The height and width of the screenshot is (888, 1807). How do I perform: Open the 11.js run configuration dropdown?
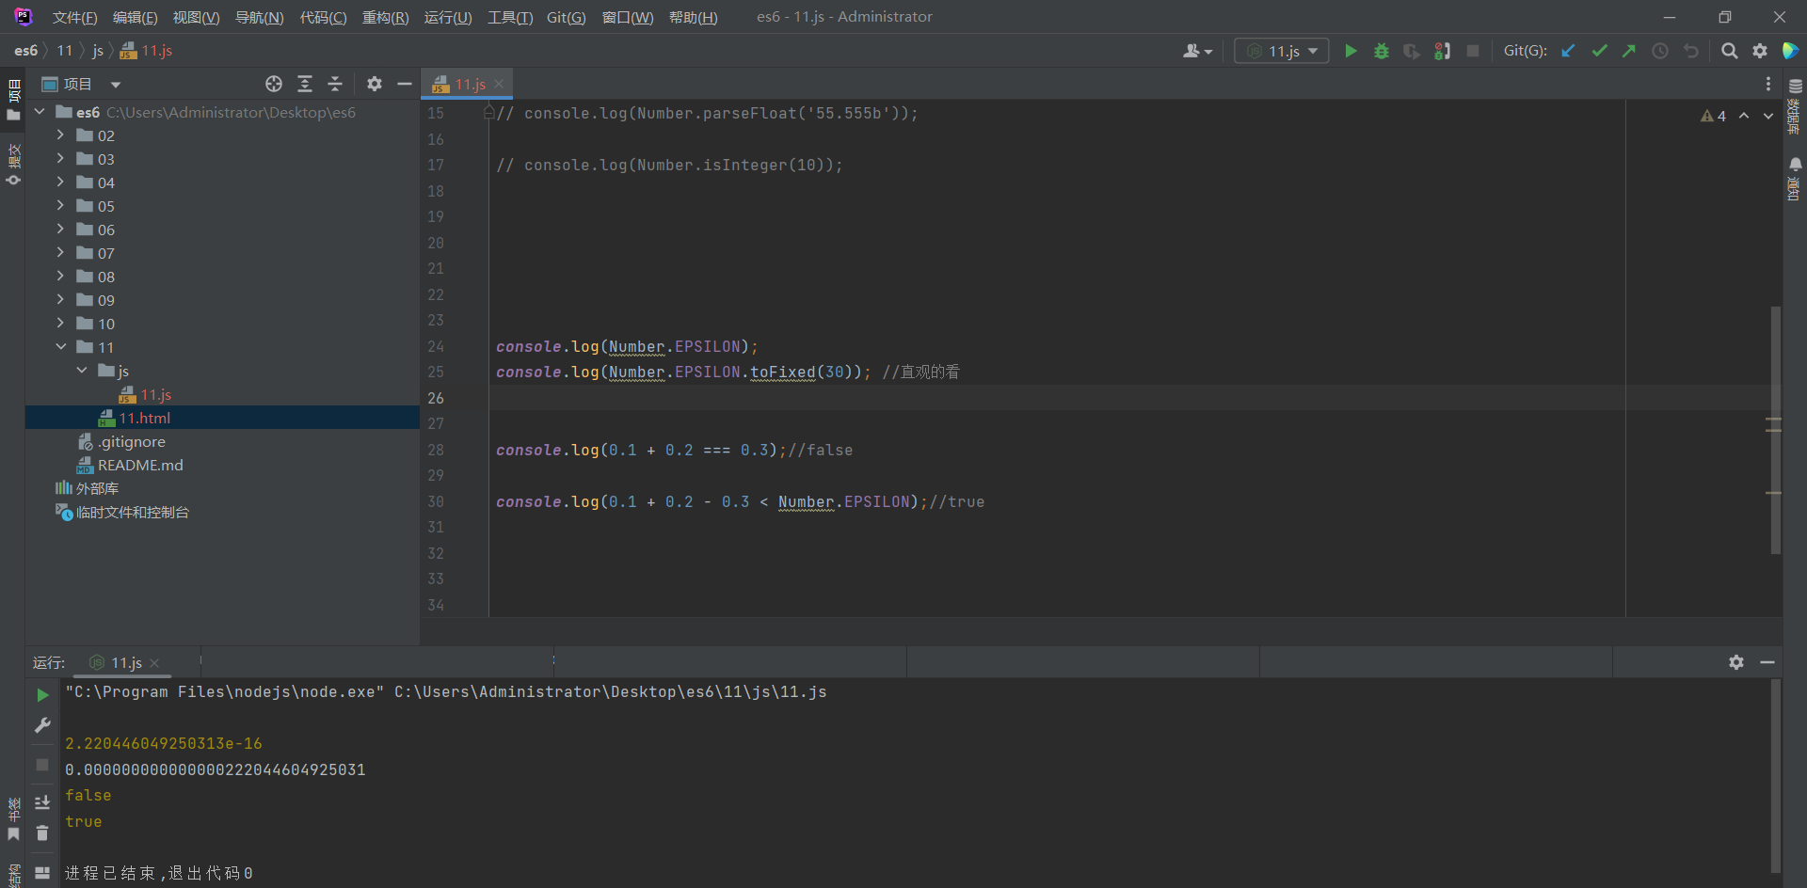pyautogui.click(x=1281, y=51)
